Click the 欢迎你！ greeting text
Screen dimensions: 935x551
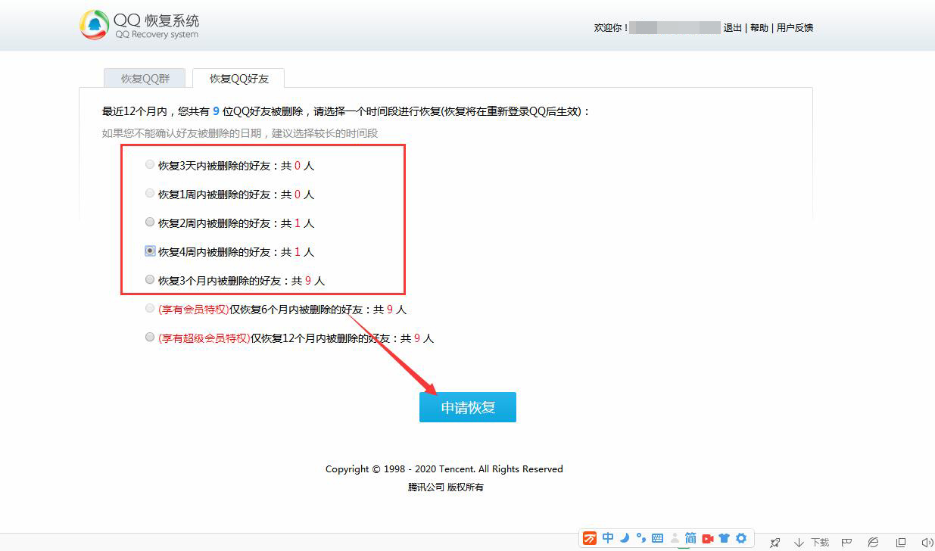(x=611, y=28)
